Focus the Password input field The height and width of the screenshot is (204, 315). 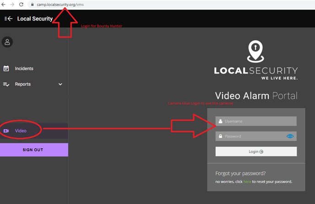pyautogui.click(x=256, y=136)
